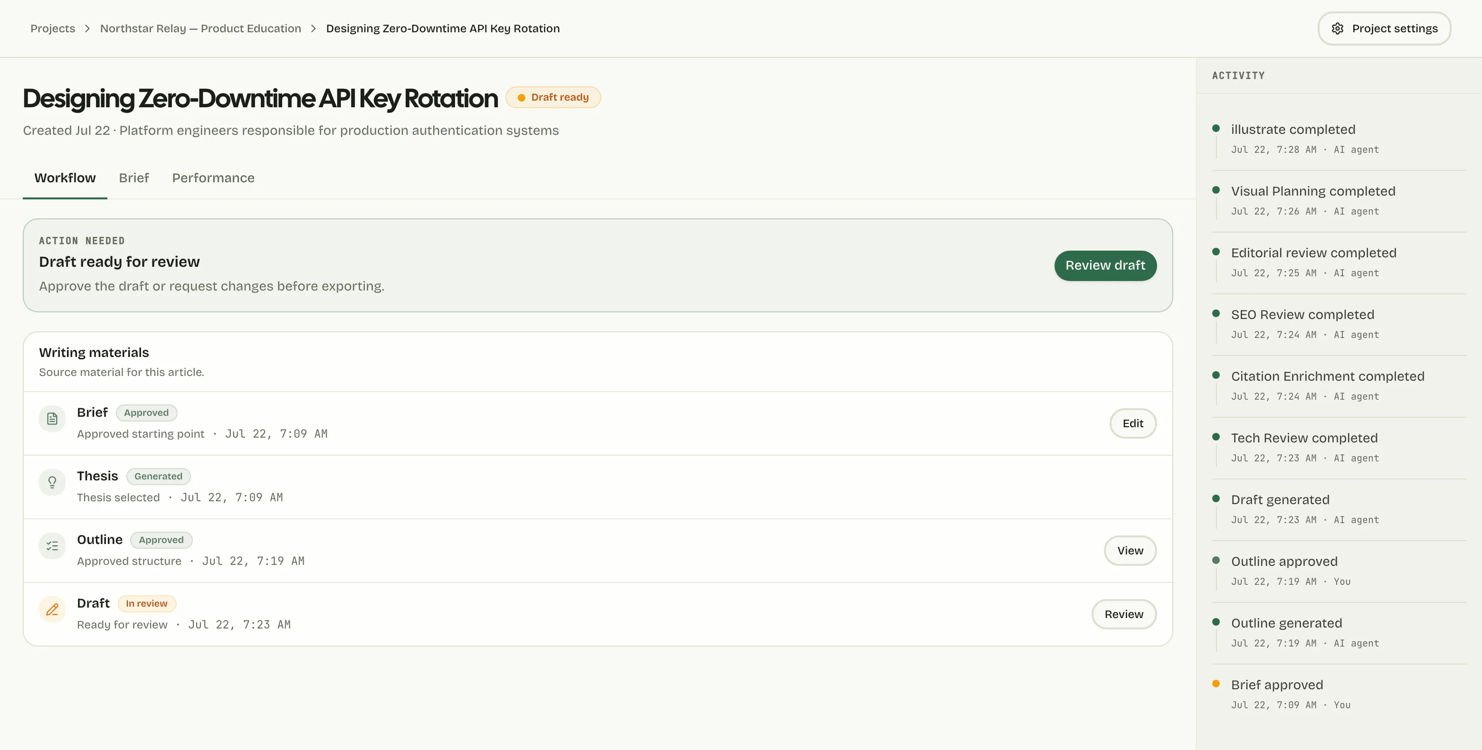This screenshot has height=750, width=1482.
Task: Open Project settings
Action: pyautogui.click(x=1384, y=29)
